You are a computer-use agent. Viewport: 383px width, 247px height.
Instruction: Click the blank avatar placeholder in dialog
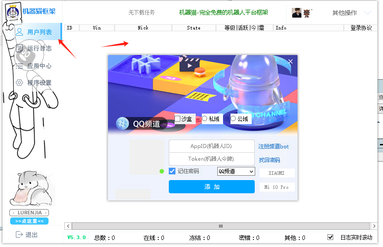[147, 157]
